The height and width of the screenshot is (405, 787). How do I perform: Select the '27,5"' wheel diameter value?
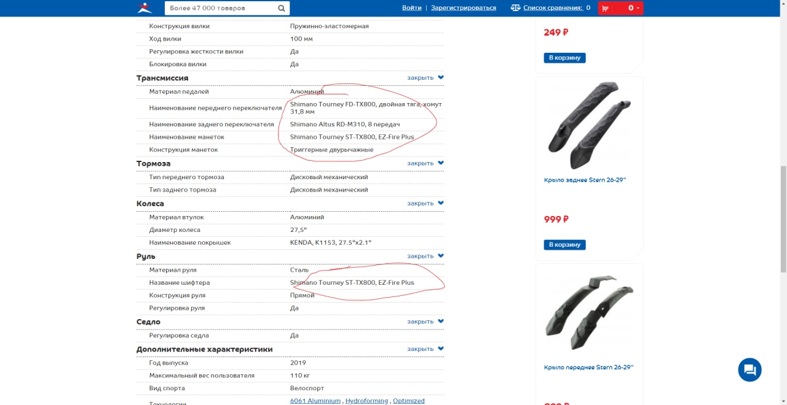point(298,230)
